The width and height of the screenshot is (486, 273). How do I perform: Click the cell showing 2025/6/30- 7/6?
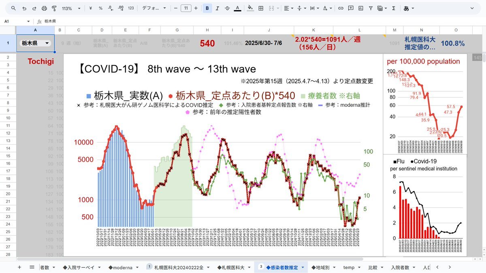tap(269, 43)
